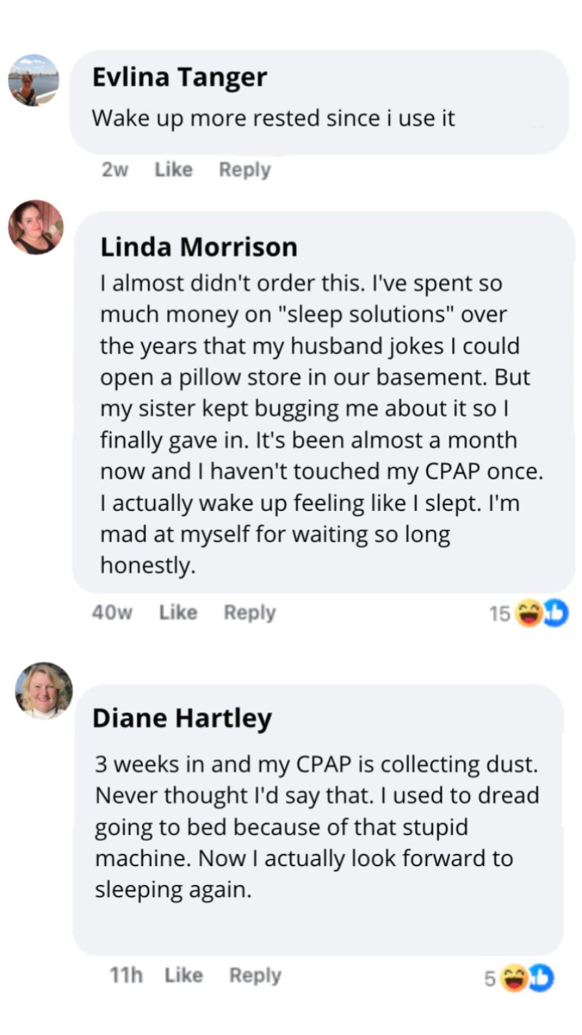
Task: Click the 11h timestamp on Diane's comment
Action: [x=126, y=975]
